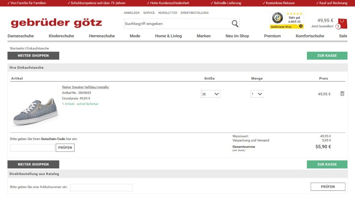355x200 pixels.
Task: Click the cart item count badge
Action: point(338,27)
